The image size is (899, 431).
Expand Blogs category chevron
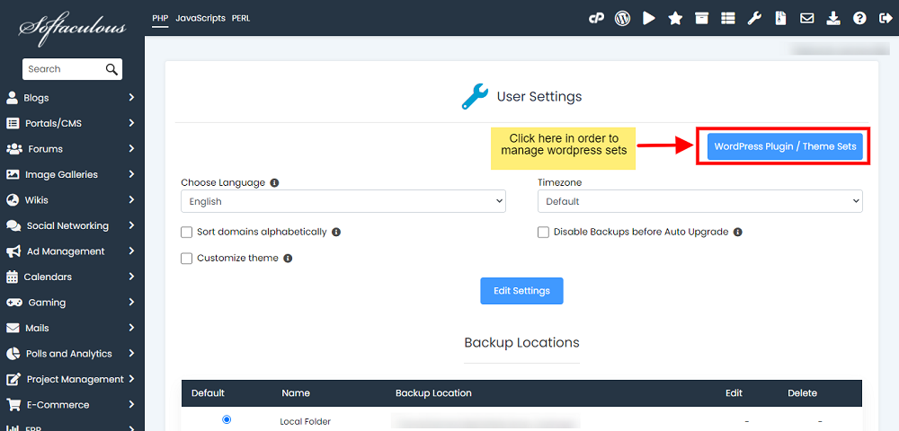coord(132,97)
